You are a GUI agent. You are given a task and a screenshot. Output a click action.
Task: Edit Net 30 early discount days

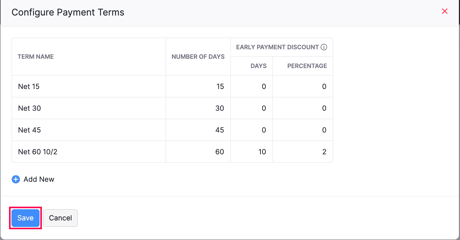click(252, 108)
